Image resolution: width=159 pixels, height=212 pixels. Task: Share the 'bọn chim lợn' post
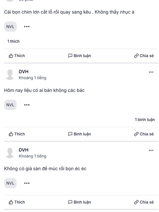(144, 56)
